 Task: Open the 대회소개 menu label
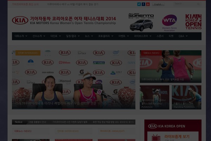[x=19, y=36]
